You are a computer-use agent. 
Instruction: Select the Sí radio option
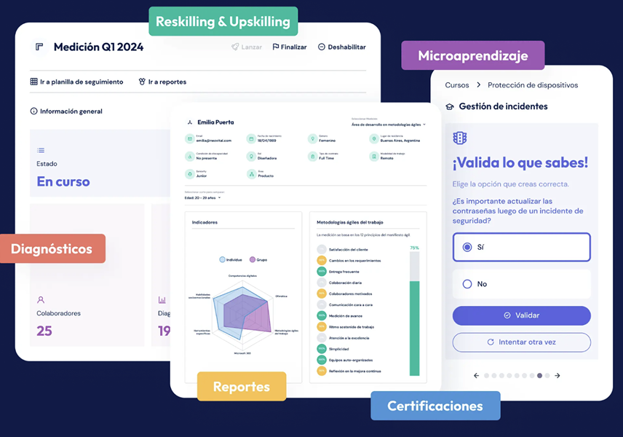pyautogui.click(x=522, y=247)
